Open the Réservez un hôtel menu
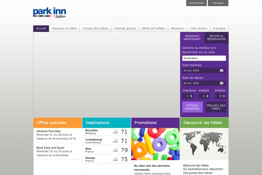Image resolution: width=262 pixels, height=175 pixels. [x=64, y=28]
